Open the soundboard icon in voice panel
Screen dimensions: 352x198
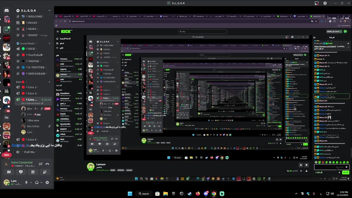tap(45, 172)
